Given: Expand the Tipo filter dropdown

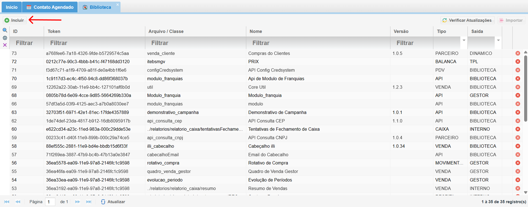Looking at the screenshot, I should (464, 40).
